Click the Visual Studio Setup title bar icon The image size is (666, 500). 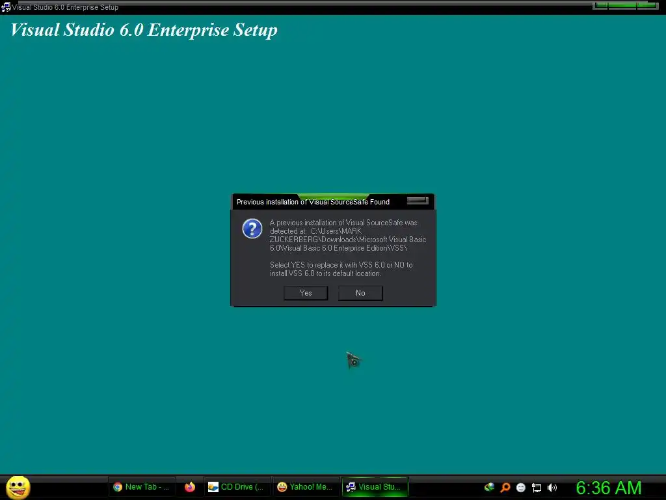tap(6, 7)
